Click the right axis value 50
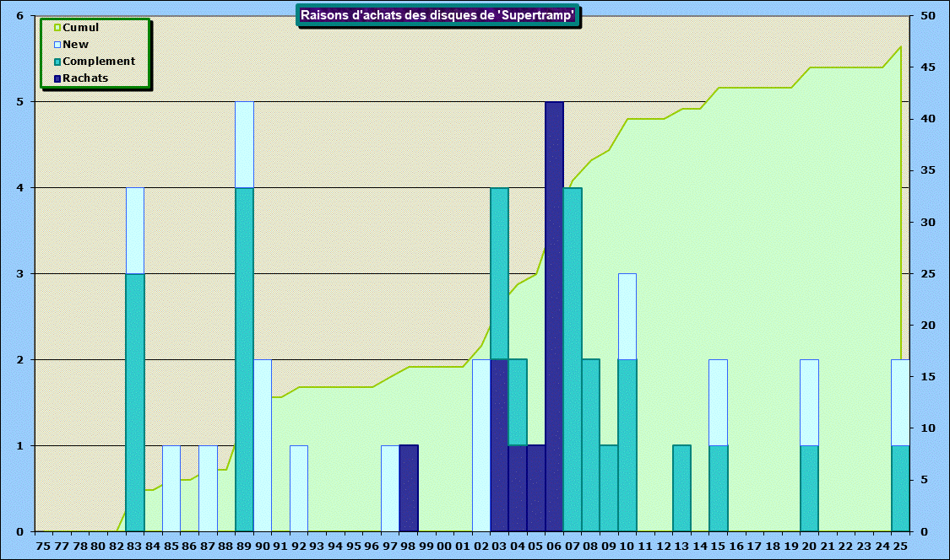The width and height of the screenshot is (950, 560). [928, 16]
